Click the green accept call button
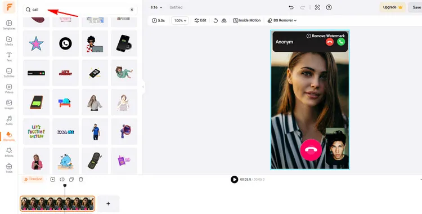The image size is (422, 214). coord(341,42)
